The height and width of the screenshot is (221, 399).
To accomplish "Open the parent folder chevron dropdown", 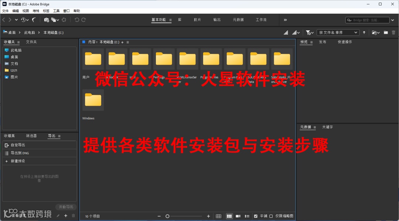I will click(16, 20).
